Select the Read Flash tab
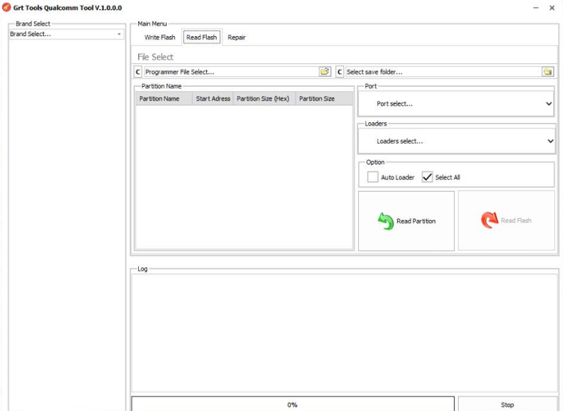 202,37
